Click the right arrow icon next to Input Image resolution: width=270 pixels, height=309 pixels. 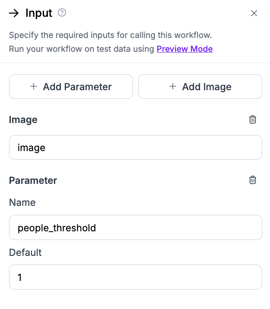tap(14, 13)
